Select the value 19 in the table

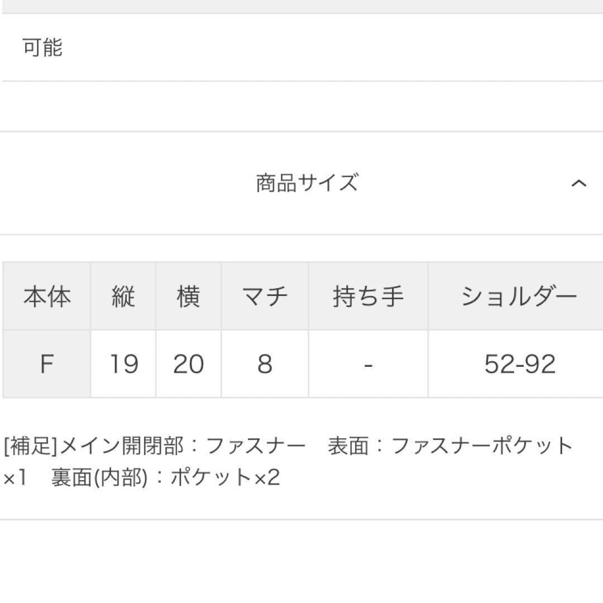coord(122,363)
